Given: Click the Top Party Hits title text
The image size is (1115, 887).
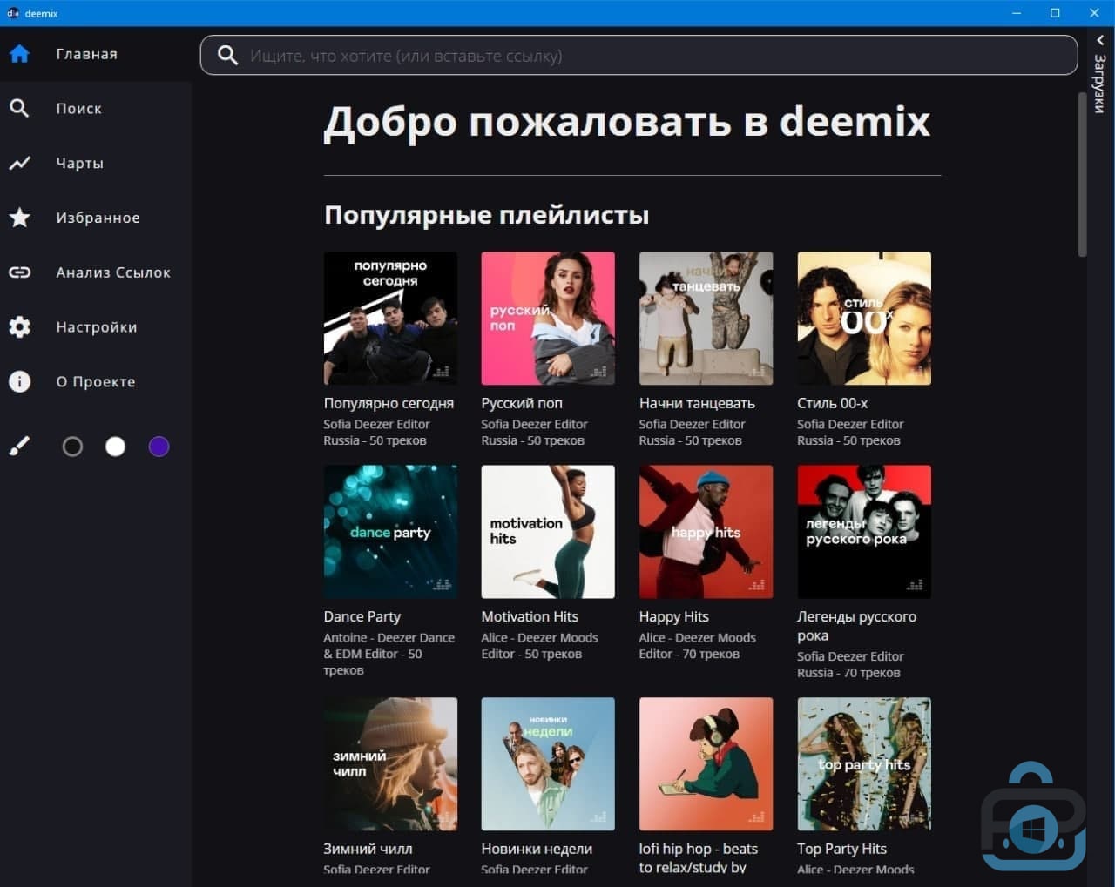Looking at the screenshot, I should pyautogui.click(x=841, y=849).
